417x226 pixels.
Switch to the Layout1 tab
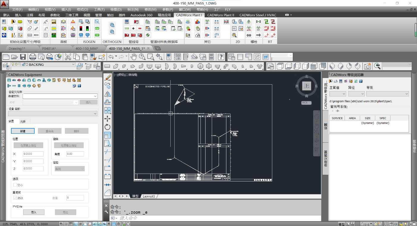click(149, 196)
